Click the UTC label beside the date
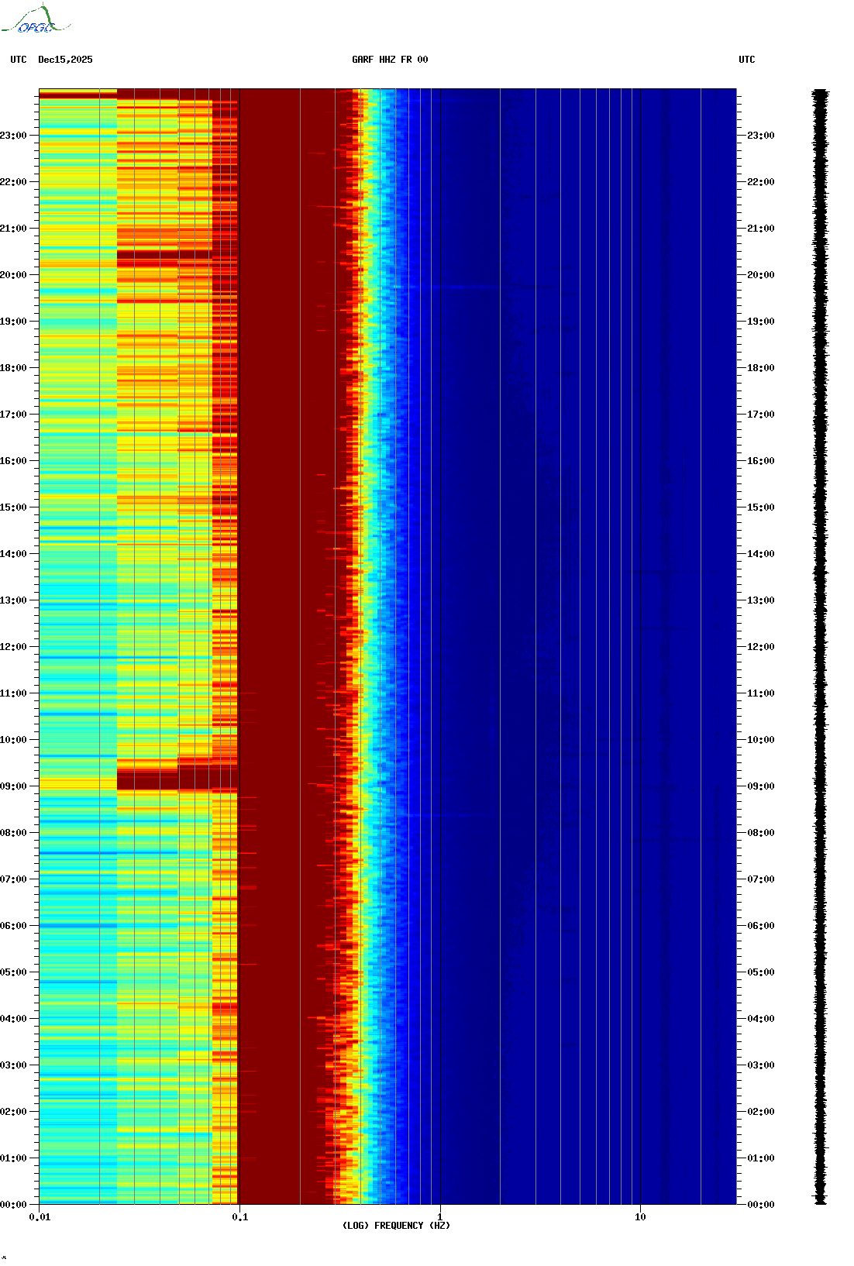This screenshot has width=854, height=1266. (x=19, y=60)
